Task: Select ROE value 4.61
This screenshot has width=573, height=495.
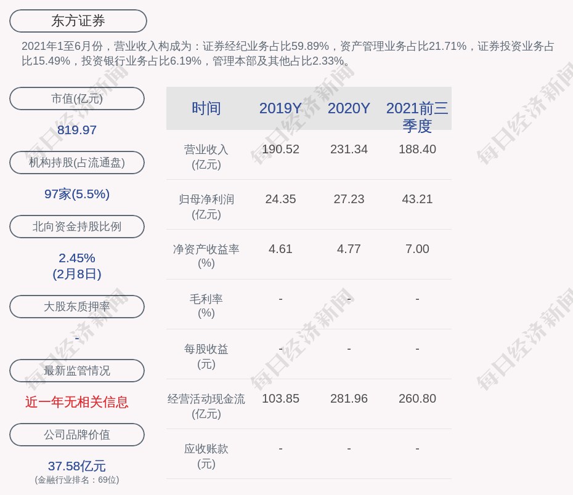Action: pos(281,249)
